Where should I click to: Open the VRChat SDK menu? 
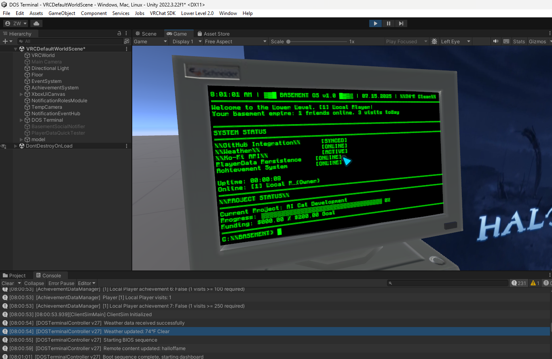pyautogui.click(x=163, y=13)
